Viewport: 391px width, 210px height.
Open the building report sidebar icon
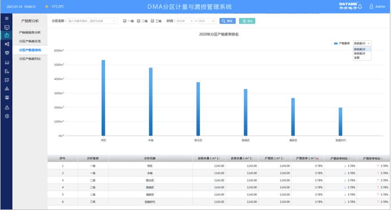click(x=7, y=71)
